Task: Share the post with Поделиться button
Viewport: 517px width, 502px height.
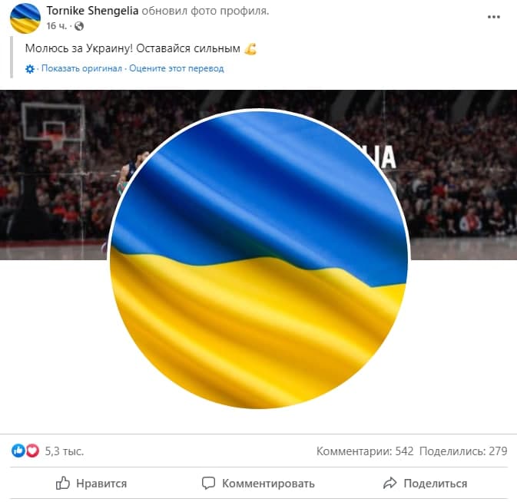Action: 426,484
